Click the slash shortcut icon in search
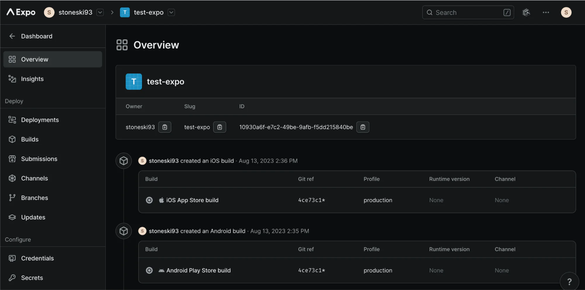Viewport: 585px width, 290px height. [507, 12]
